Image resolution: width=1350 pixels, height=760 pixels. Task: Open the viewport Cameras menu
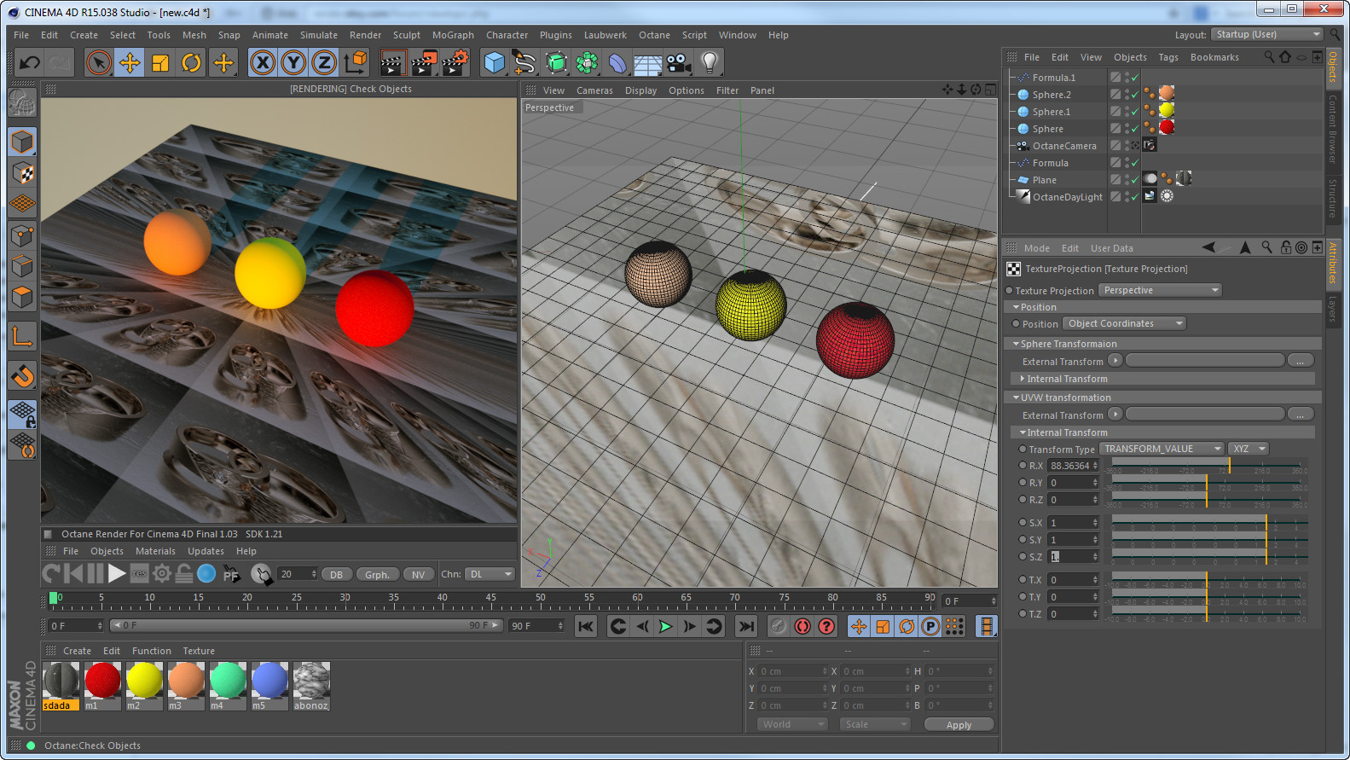coord(594,90)
